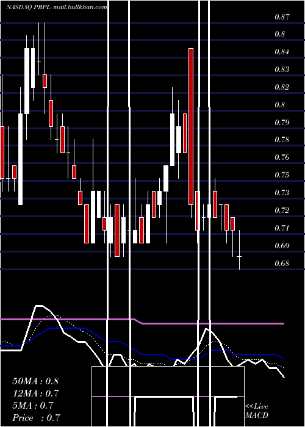Image resolution: width=305 pixels, height=427 pixels.
Task: Click the 0.87 price axis label
Action: click(282, 17)
